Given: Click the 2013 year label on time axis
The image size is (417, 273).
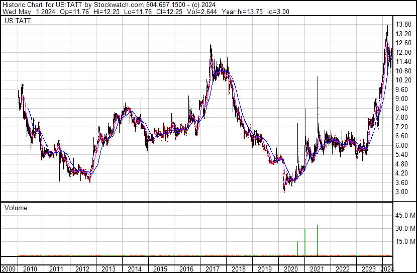Looking at the screenshot, I should click(108, 269).
